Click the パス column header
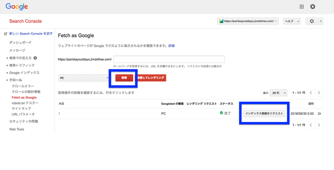The image size is (334, 170). coord(61,104)
